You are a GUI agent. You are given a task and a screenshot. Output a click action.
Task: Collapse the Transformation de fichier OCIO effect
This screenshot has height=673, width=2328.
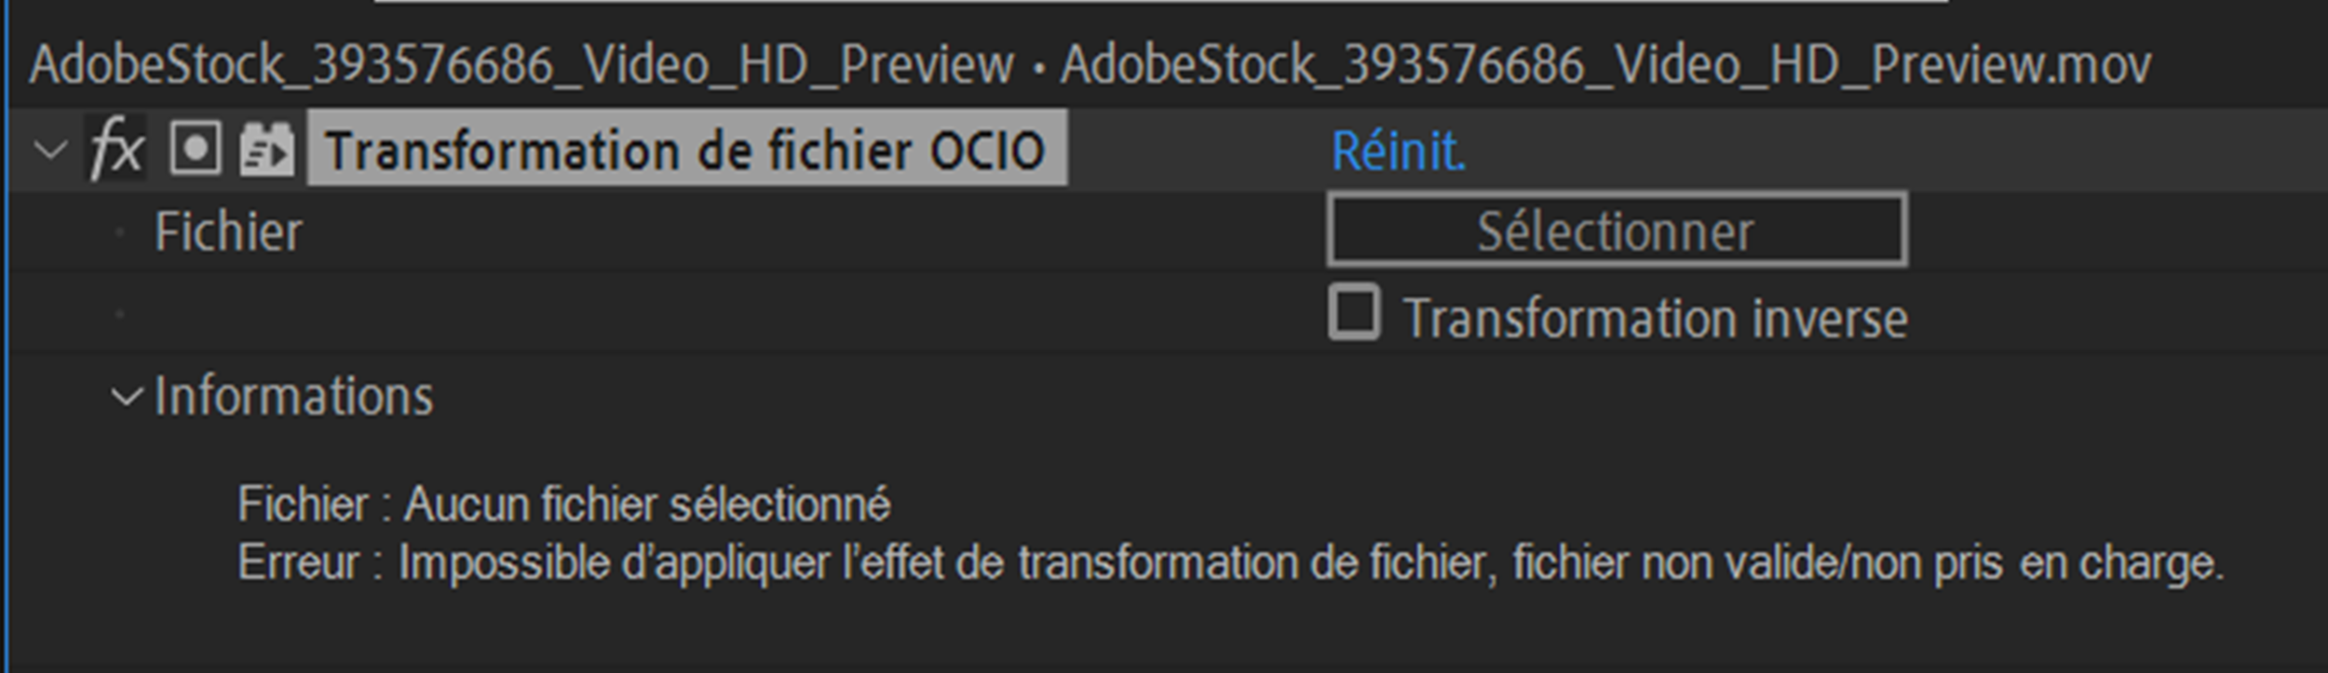click(x=47, y=147)
